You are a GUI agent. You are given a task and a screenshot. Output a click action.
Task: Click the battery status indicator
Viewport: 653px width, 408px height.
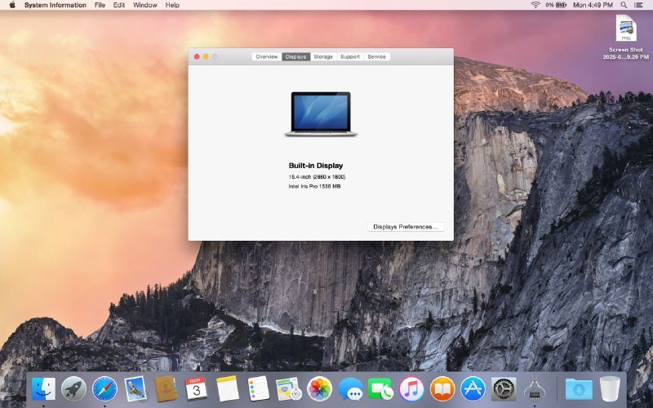tap(556, 5)
